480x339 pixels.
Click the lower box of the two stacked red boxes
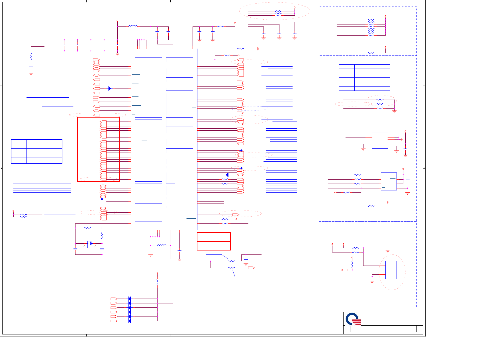[x=214, y=246]
